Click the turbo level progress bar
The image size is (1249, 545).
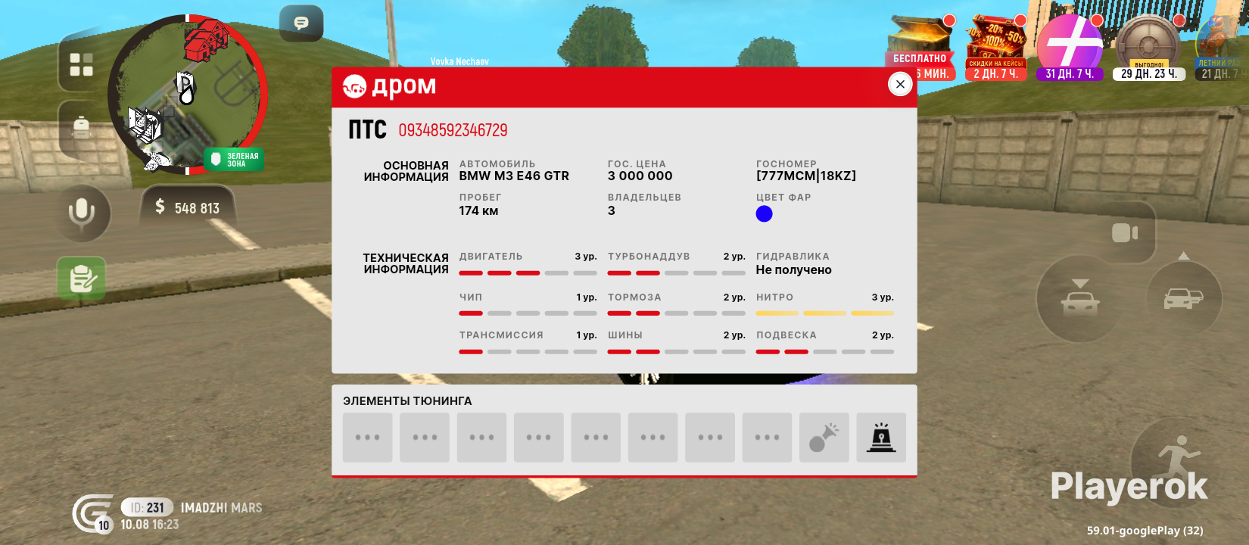[677, 272]
